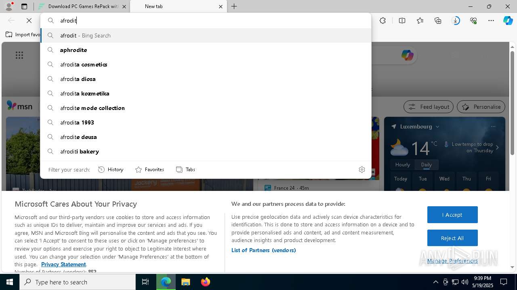This screenshot has height=290, width=517.
Task: Click the Personalise button
Action: tap(481, 107)
